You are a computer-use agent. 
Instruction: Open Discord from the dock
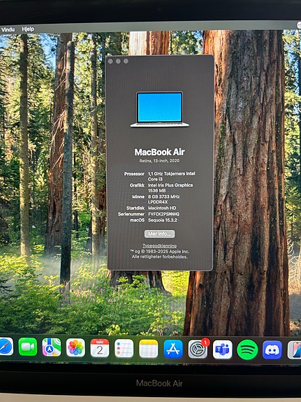point(272,350)
